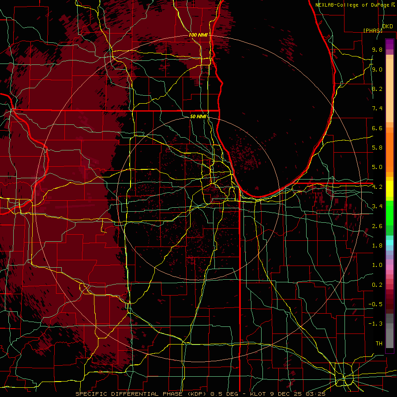Screen dimensions: 397x397
Task: Click the 6.6 legend value
Action: [377, 128]
